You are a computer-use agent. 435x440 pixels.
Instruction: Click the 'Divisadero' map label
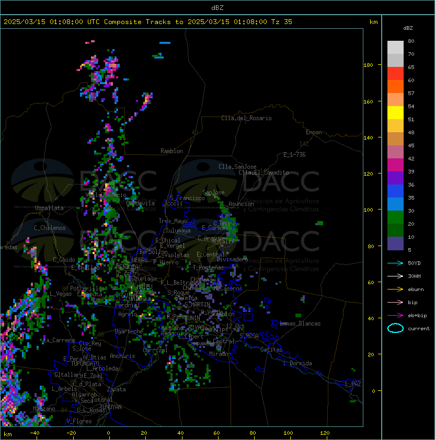click(x=232, y=259)
